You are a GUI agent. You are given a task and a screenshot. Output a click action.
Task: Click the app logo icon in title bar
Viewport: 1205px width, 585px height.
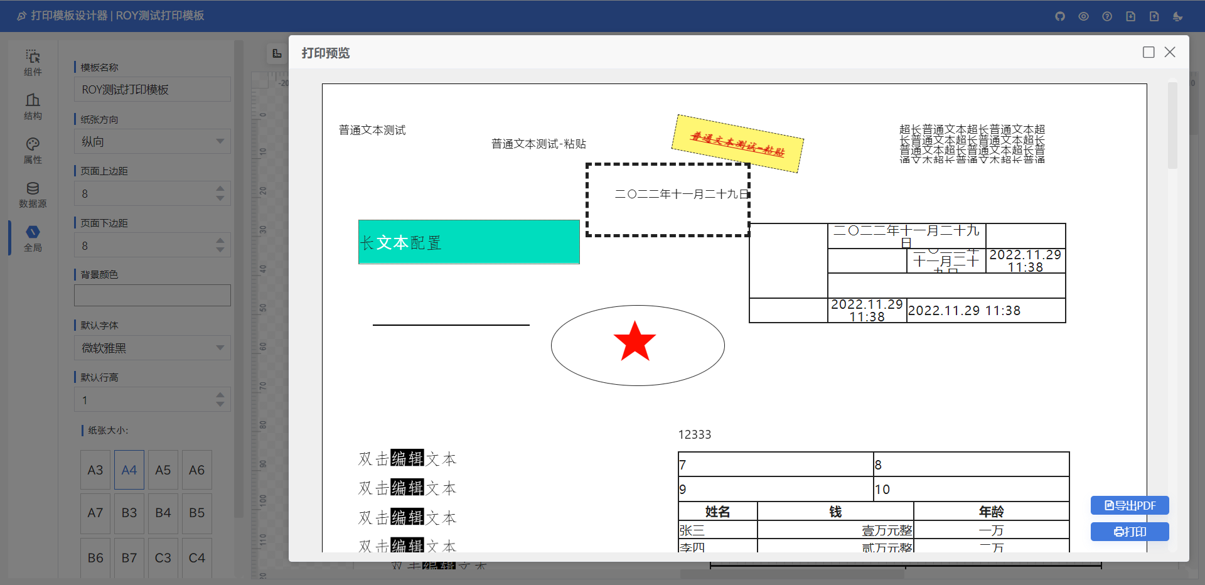pyautogui.click(x=21, y=16)
